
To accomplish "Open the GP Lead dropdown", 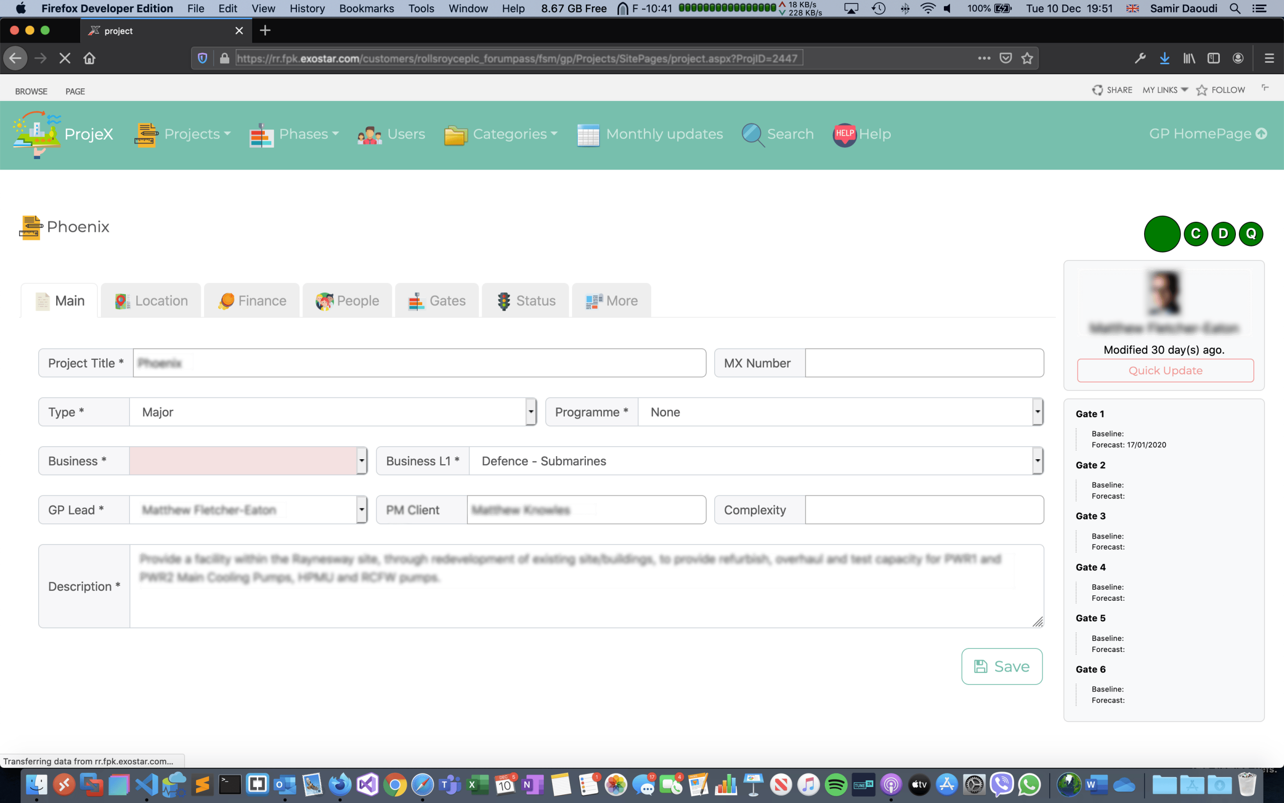I will [x=248, y=510].
